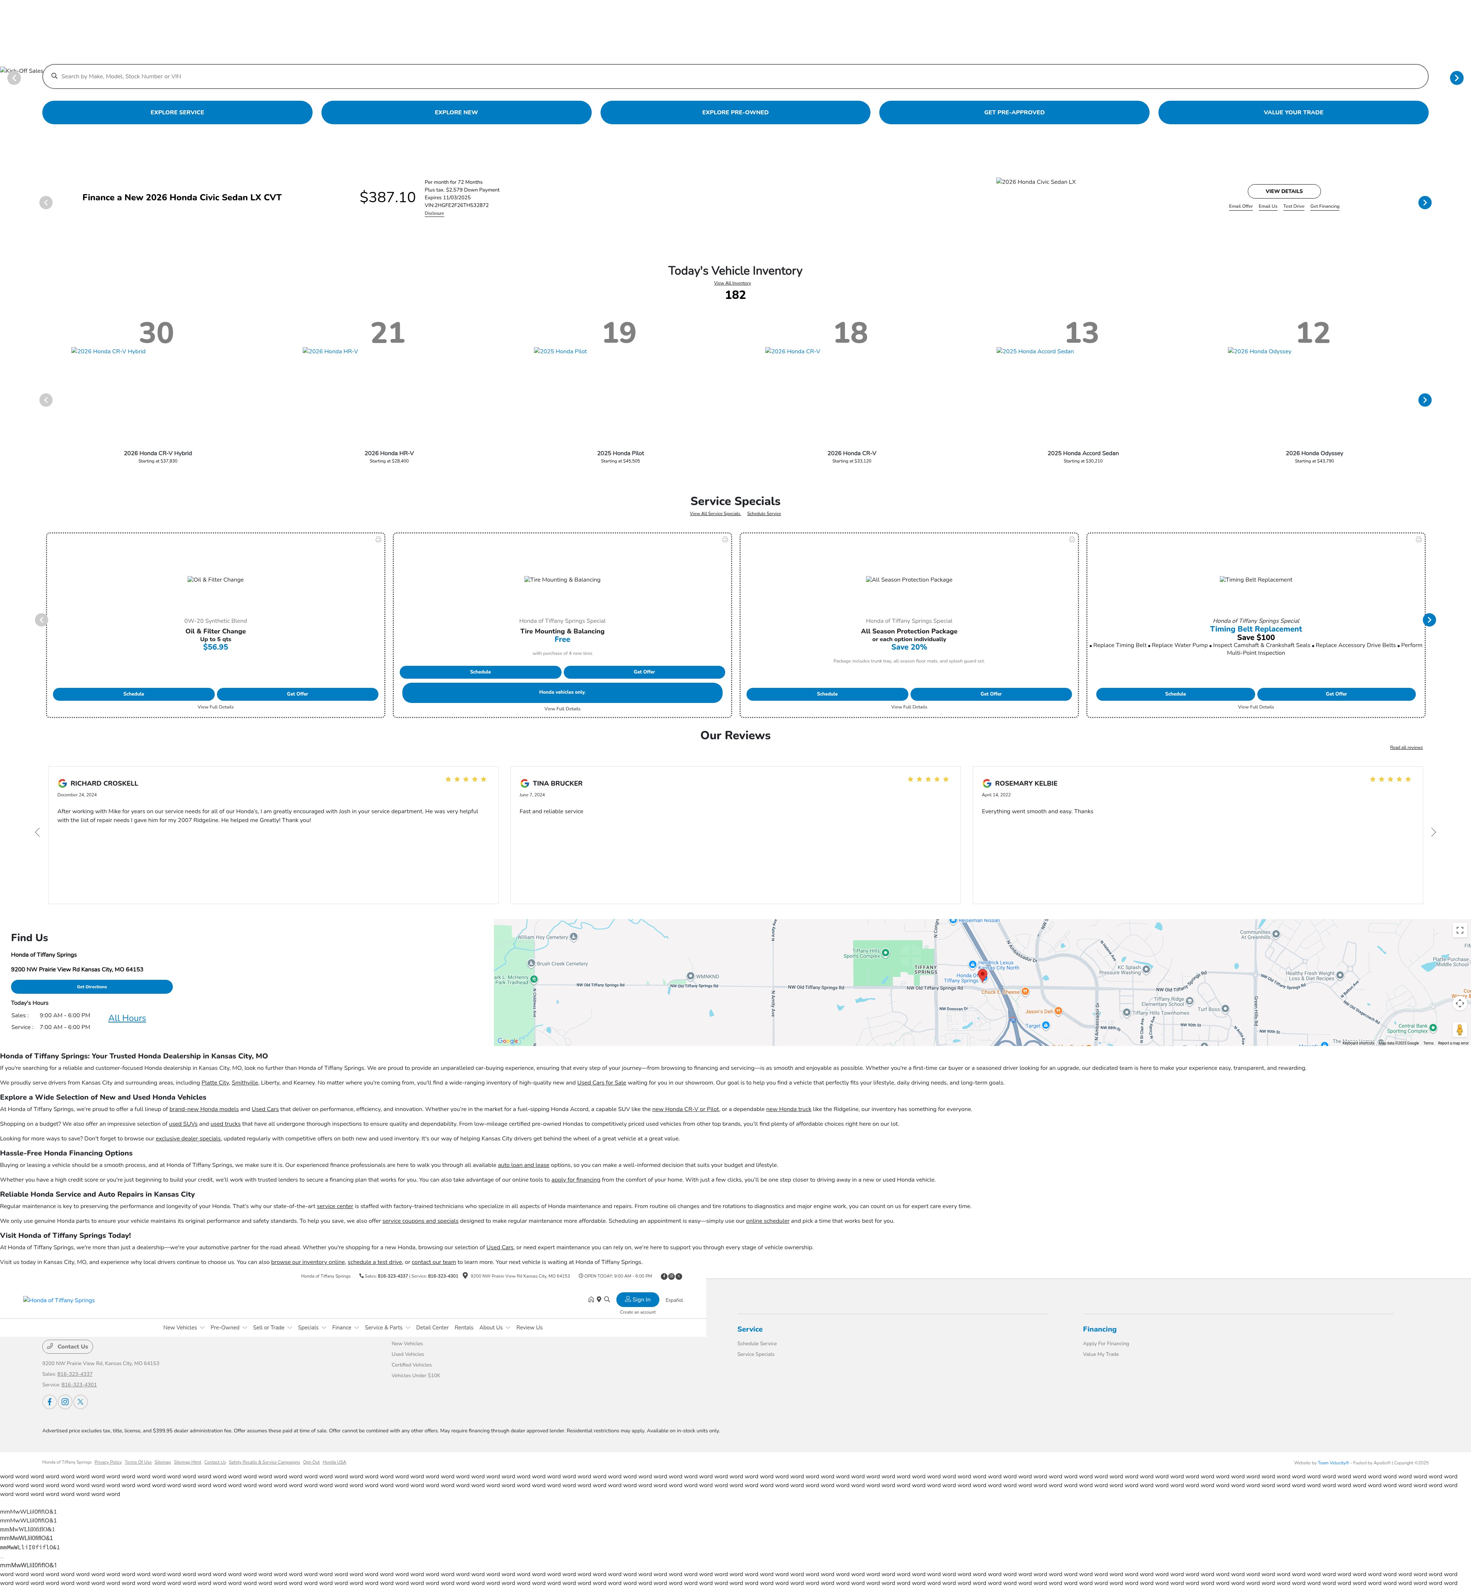1471x1589 pixels.
Task: Click Get Offer on the Tire Mounting & Balancing card
Action: (644, 672)
